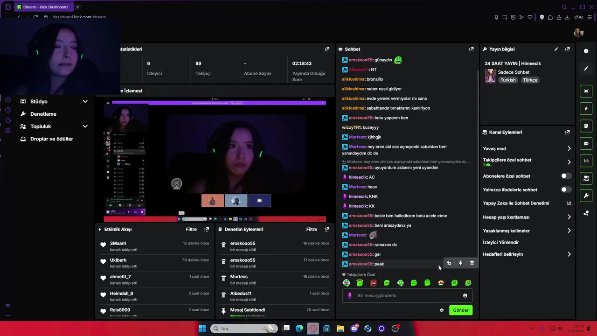Click the pencil icon in right sidebar
This screenshot has height=336, width=597.
point(586,69)
